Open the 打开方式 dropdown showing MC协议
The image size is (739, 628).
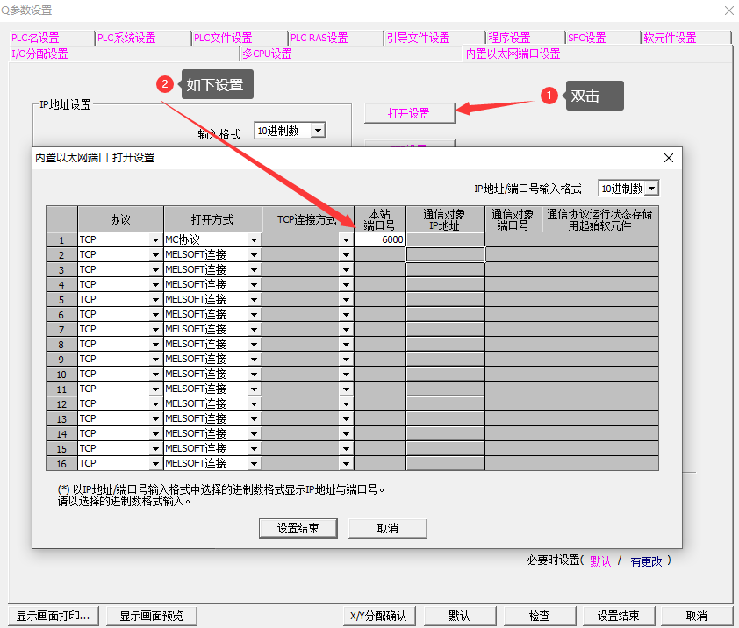point(255,239)
